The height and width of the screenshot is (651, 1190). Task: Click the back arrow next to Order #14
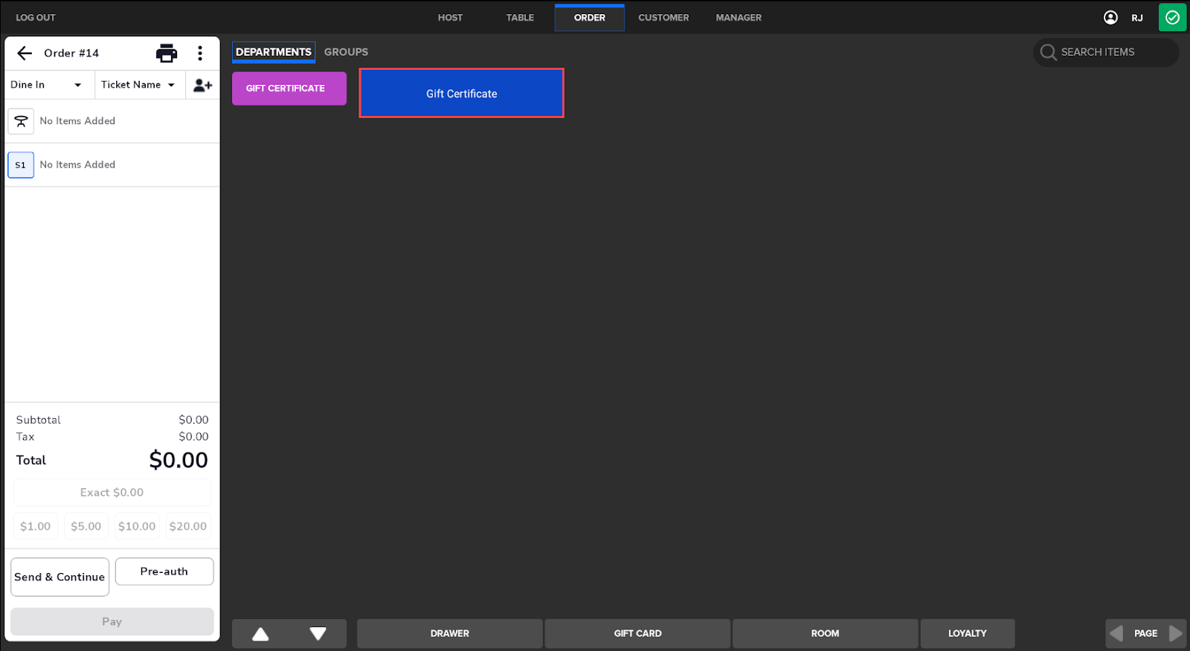coord(25,53)
